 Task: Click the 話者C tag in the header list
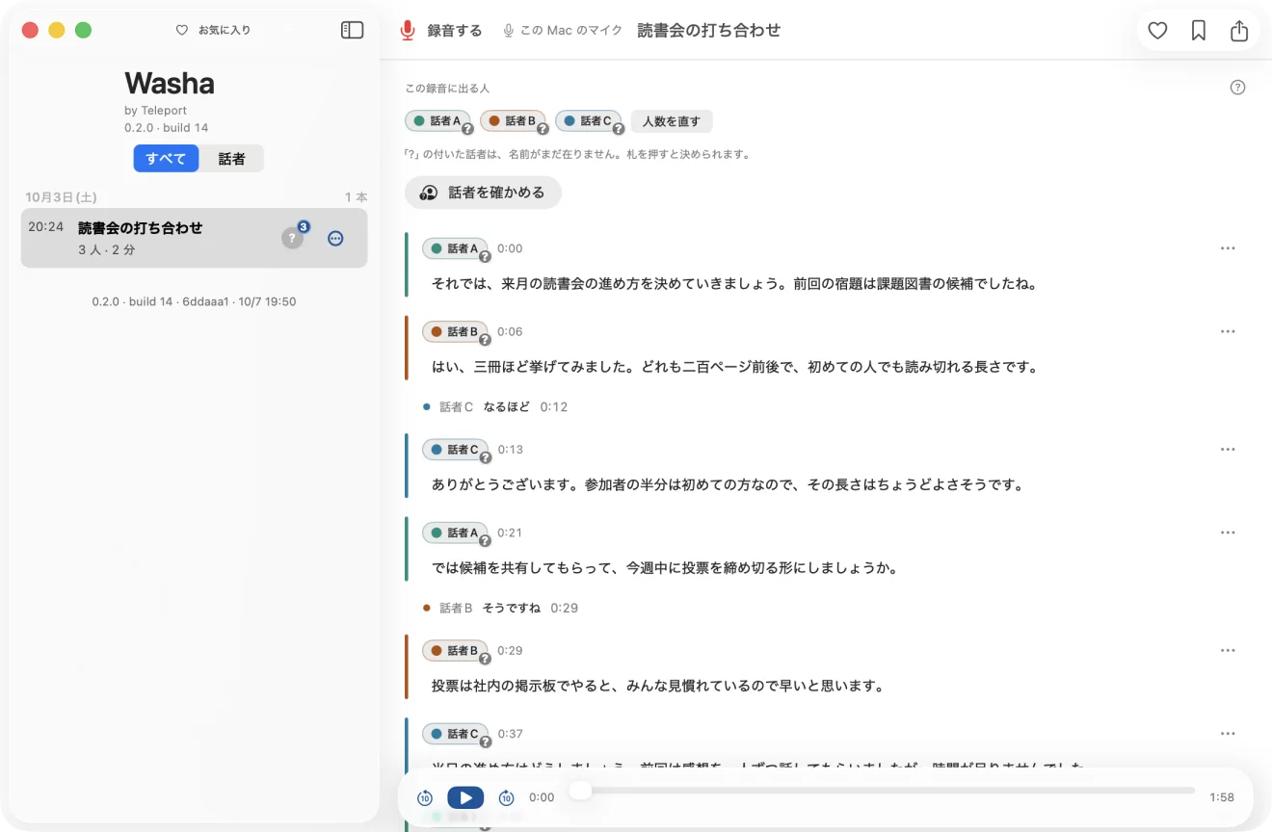[x=589, y=121]
